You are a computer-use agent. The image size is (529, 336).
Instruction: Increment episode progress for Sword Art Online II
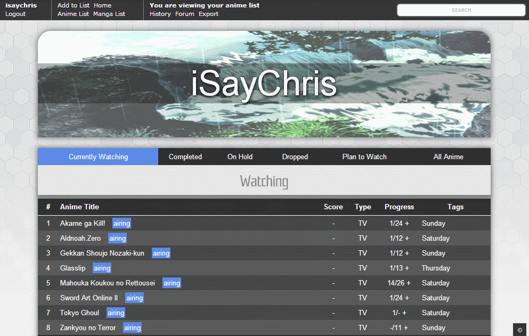pyautogui.click(x=407, y=298)
